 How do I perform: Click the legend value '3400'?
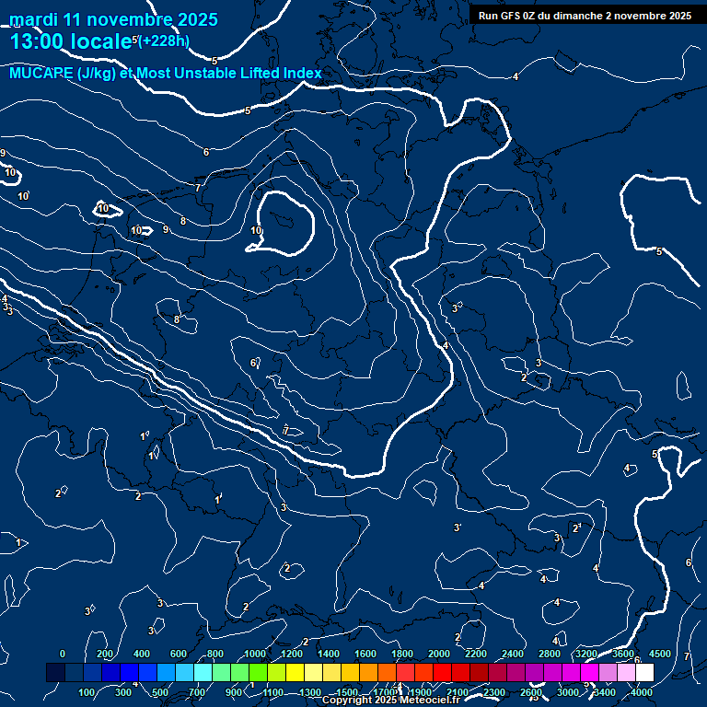pyautogui.click(x=605, y=692)
